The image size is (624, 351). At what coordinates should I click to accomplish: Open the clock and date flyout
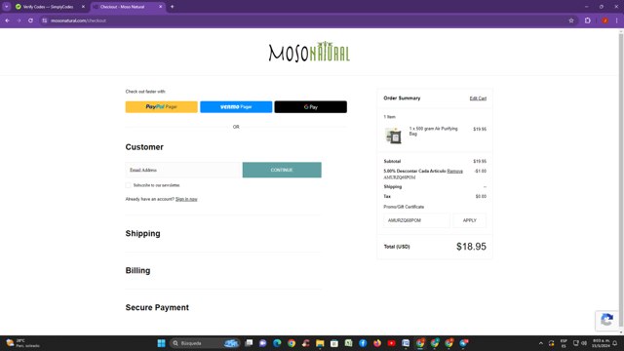601,343
